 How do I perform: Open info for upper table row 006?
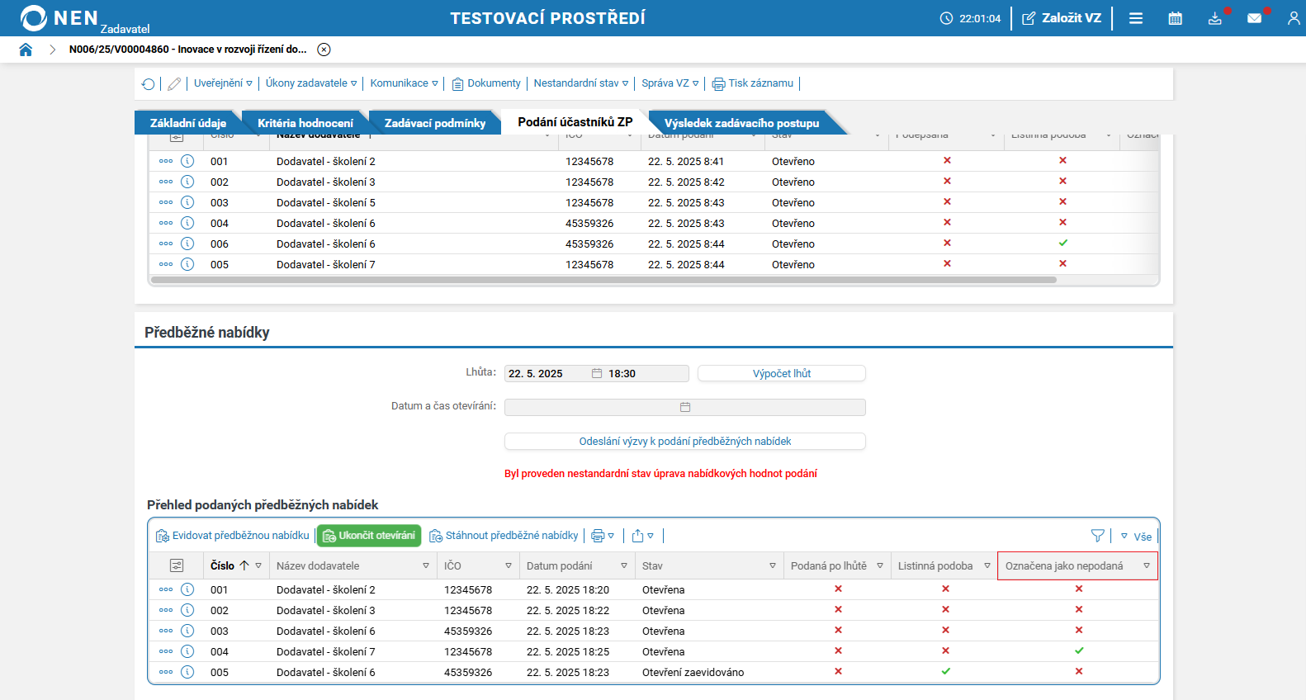click(187, 244)
